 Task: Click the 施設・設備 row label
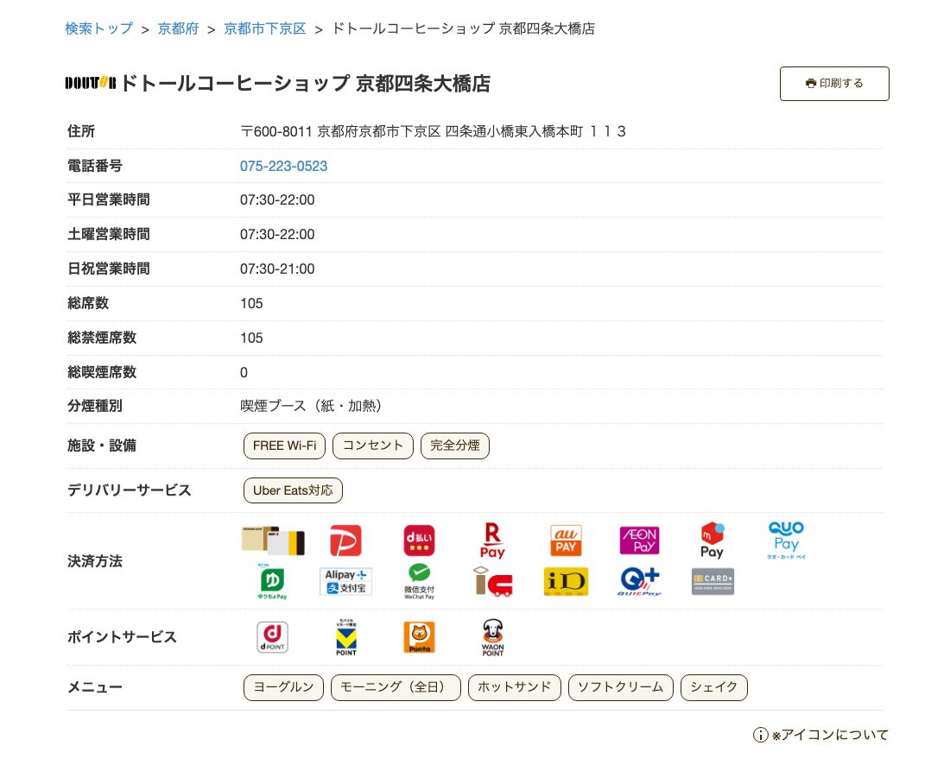102,446
